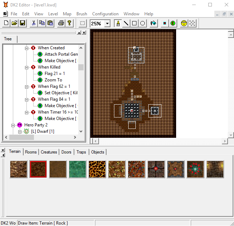Click the Paste clipboard icon
The image size is (234, 226).
click(x=50, y=23)
